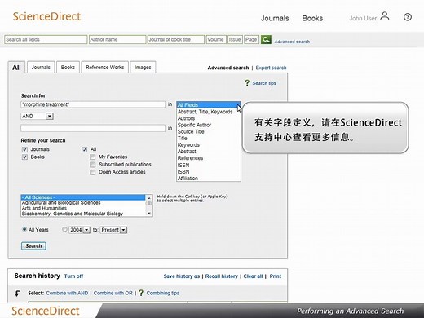
Task: Select the date range radio button
Action: [64, 229]
